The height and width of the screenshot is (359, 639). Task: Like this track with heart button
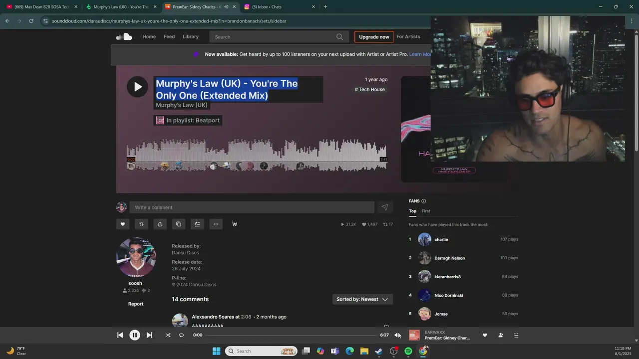(123, 224)
